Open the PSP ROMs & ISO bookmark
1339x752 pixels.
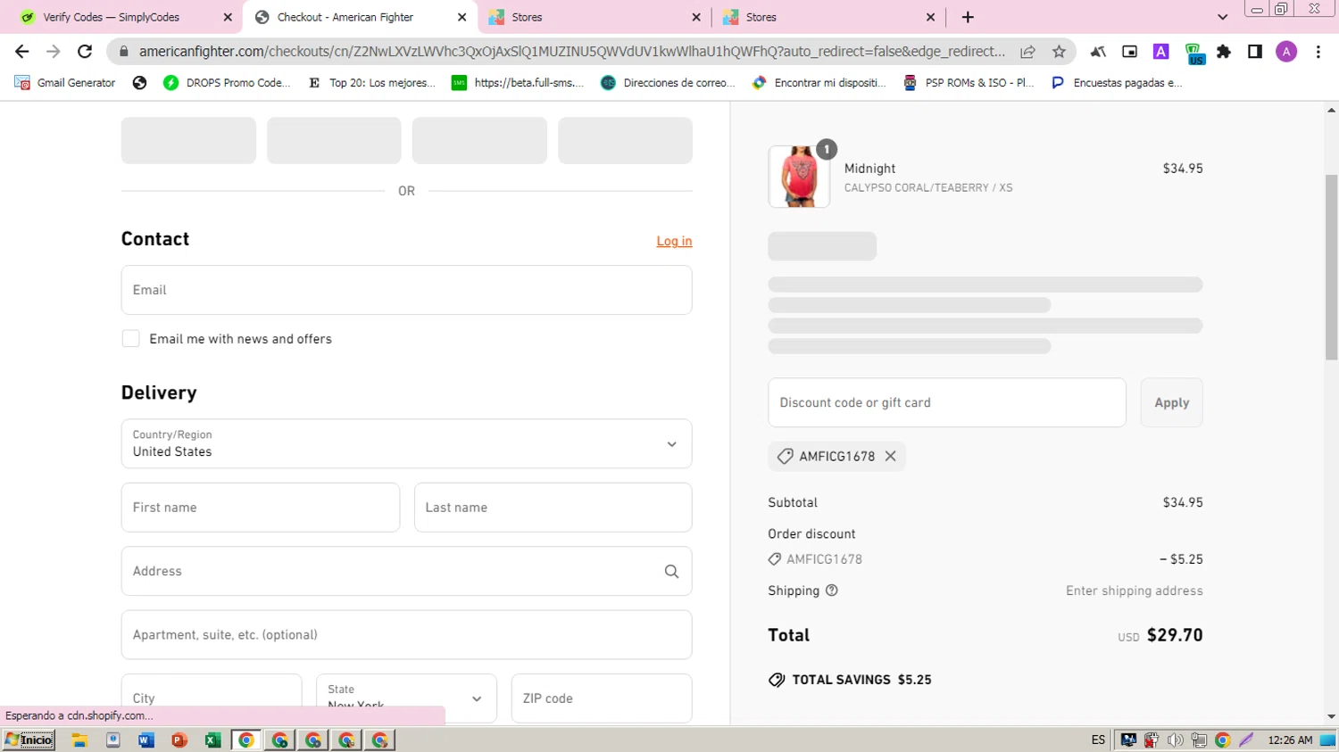pyautogui.click(x=969, y=82)
